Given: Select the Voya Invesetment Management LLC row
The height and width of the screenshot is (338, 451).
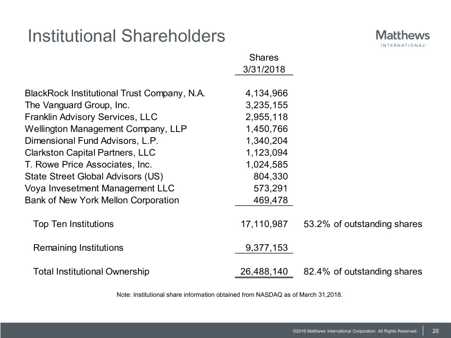Looking at the screenshot, I should 100,188.
